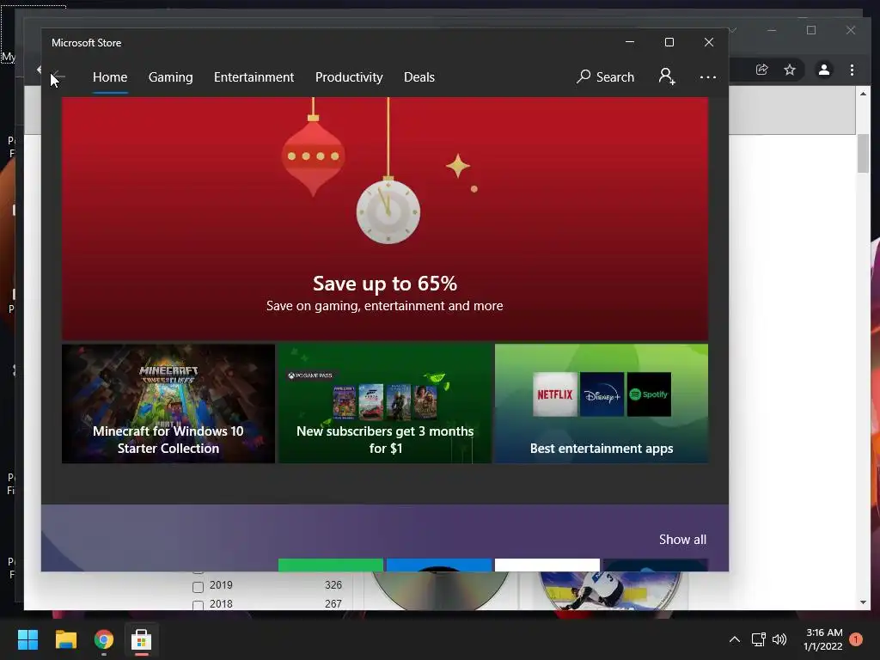Click the Chrome page scrollbar thumb
Image resolution: width=880 pixels, height=660 pixels.
tap(863, 153)
